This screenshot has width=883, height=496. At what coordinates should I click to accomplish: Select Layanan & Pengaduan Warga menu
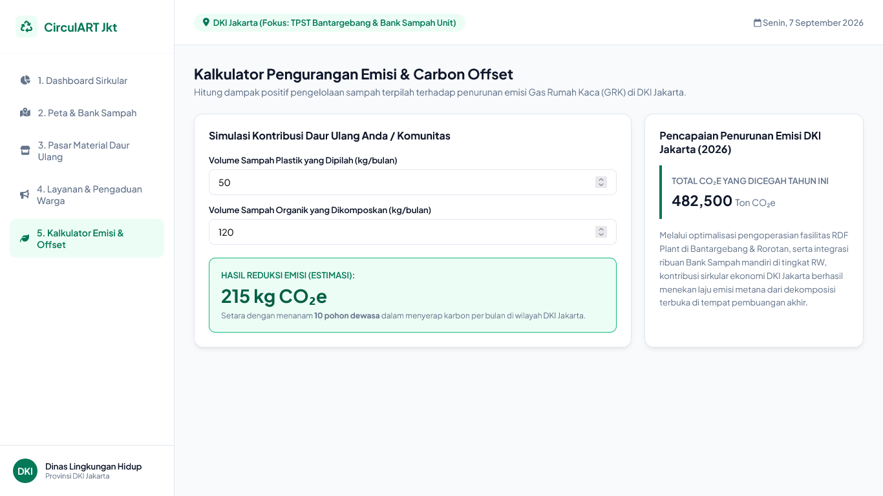87,195
